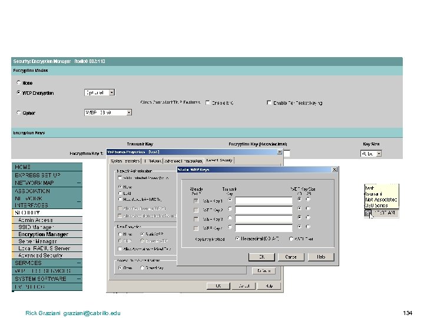Click the Aironet client utility tray icon
Viewport: 424px width, 318px height.
pos(367,213)
